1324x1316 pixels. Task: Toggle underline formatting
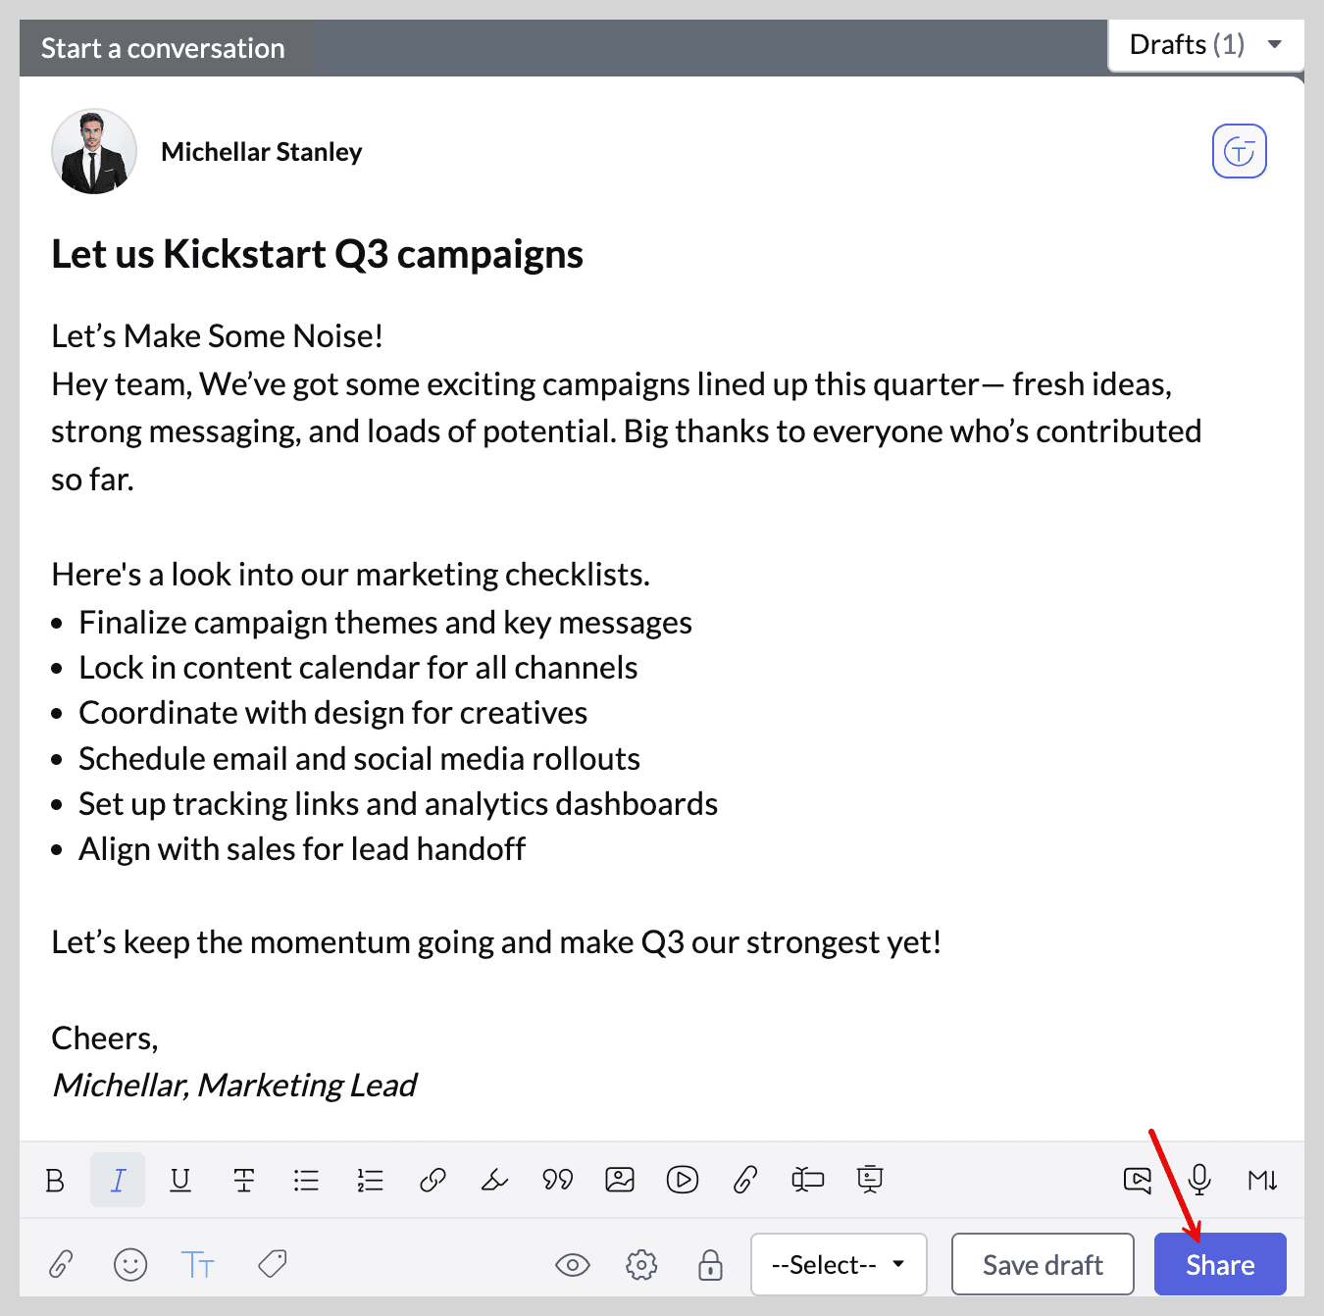click(x=180, y=1180)
